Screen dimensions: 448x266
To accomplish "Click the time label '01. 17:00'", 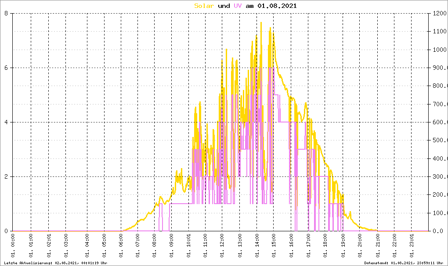I will coord(308,245).
